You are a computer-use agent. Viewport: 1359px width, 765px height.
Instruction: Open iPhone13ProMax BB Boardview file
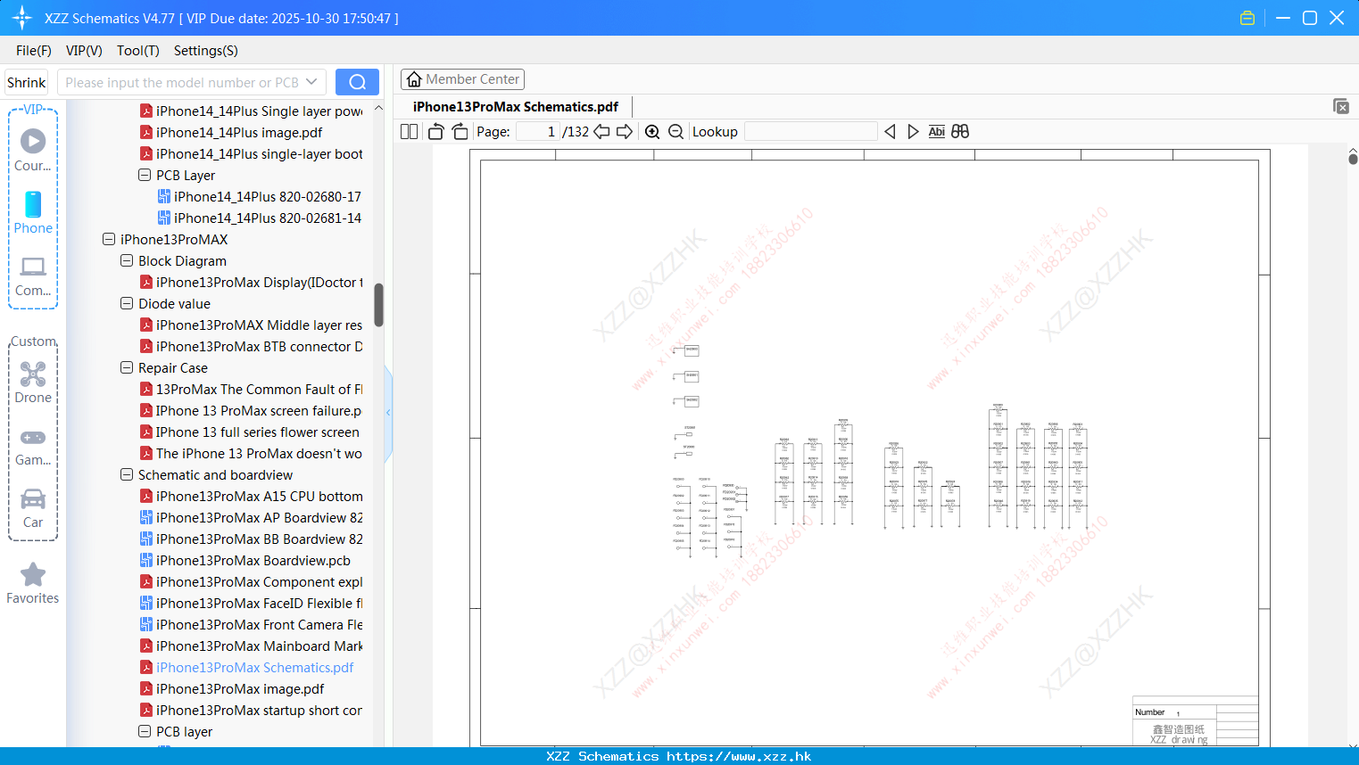[x=251, y=539]
